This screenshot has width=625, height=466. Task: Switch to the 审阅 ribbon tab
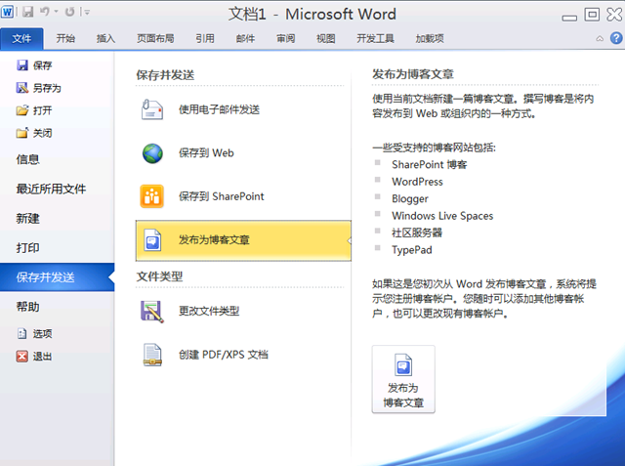[286, 39]
